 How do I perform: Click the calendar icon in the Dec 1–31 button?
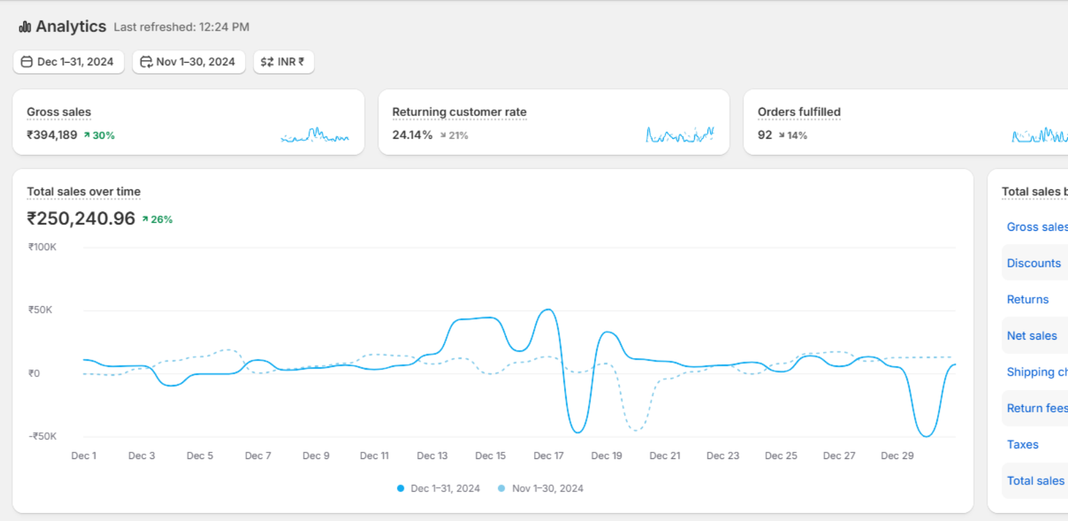27,62
